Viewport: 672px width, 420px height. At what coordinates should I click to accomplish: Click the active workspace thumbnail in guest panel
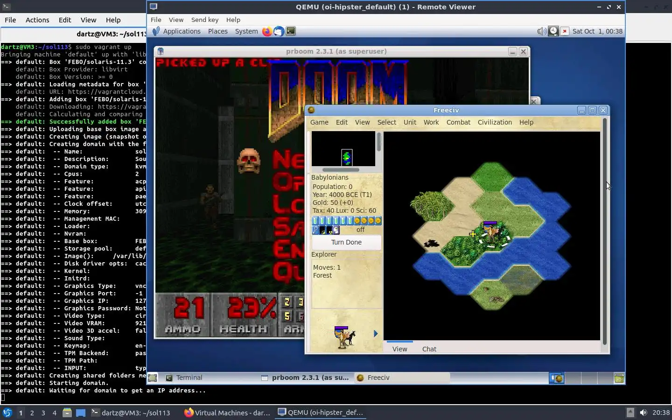(x=557, y=378)
